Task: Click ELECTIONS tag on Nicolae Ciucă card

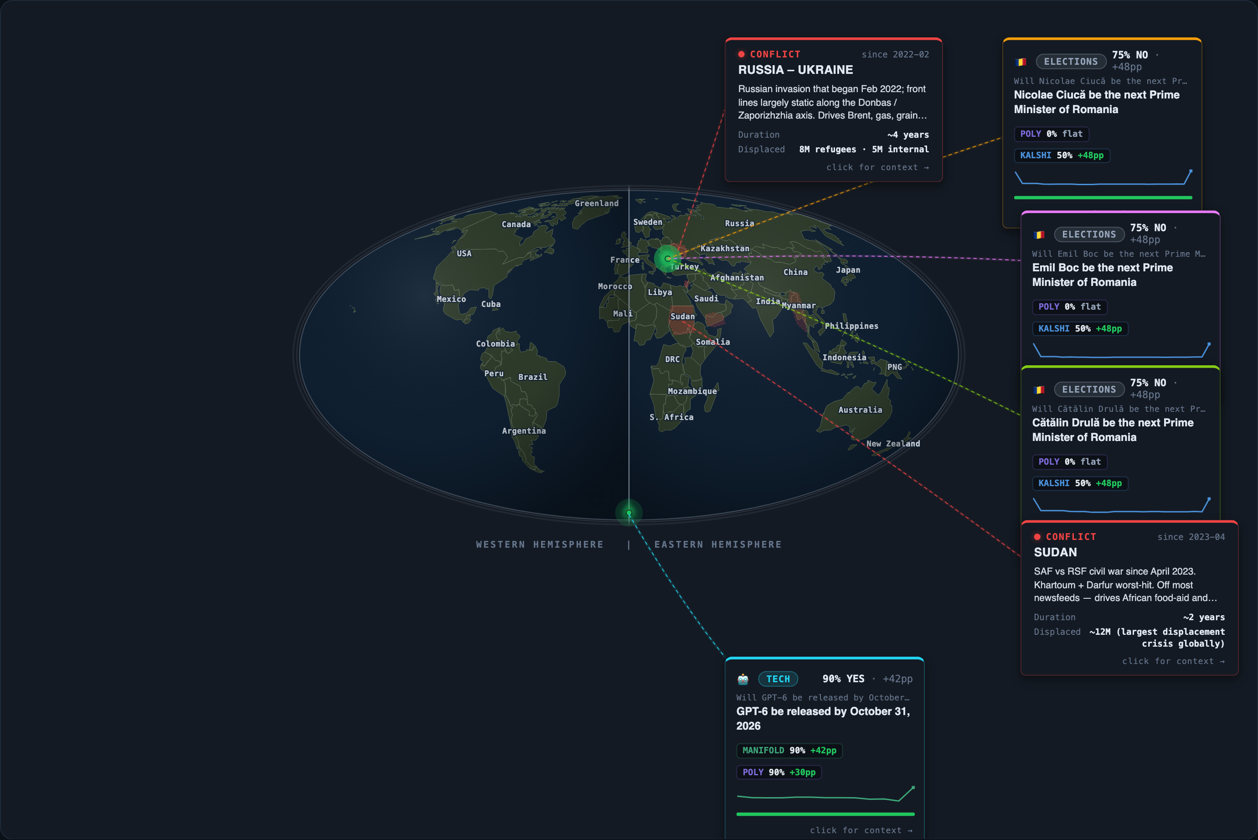Action: (x=1071, y=62)
